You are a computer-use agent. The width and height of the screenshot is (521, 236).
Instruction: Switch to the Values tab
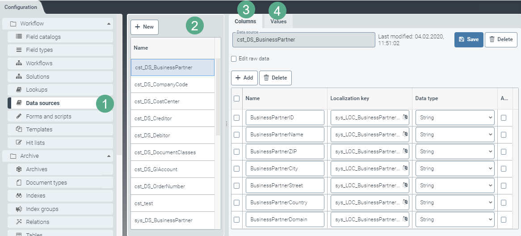click(x=278, y=21)
